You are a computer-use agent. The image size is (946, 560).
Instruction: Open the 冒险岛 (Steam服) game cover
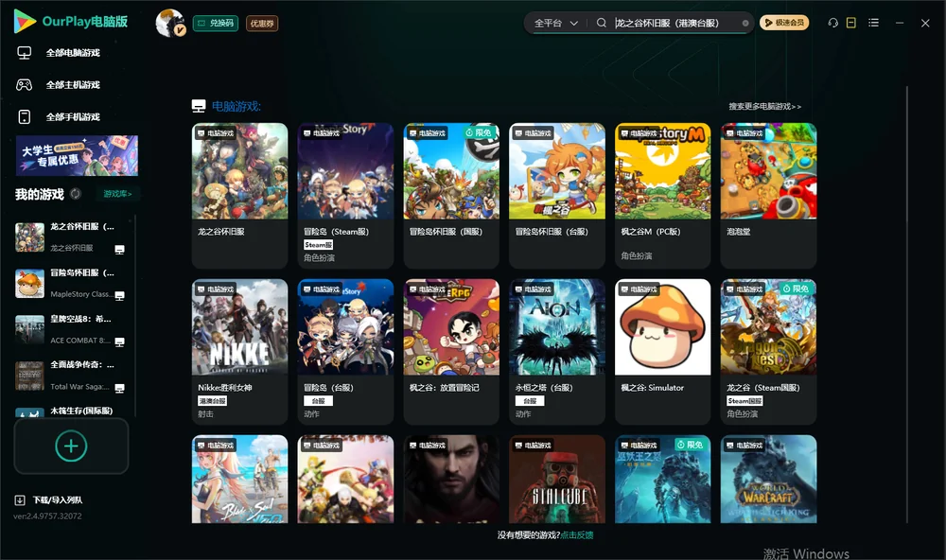tap(345, 171)
